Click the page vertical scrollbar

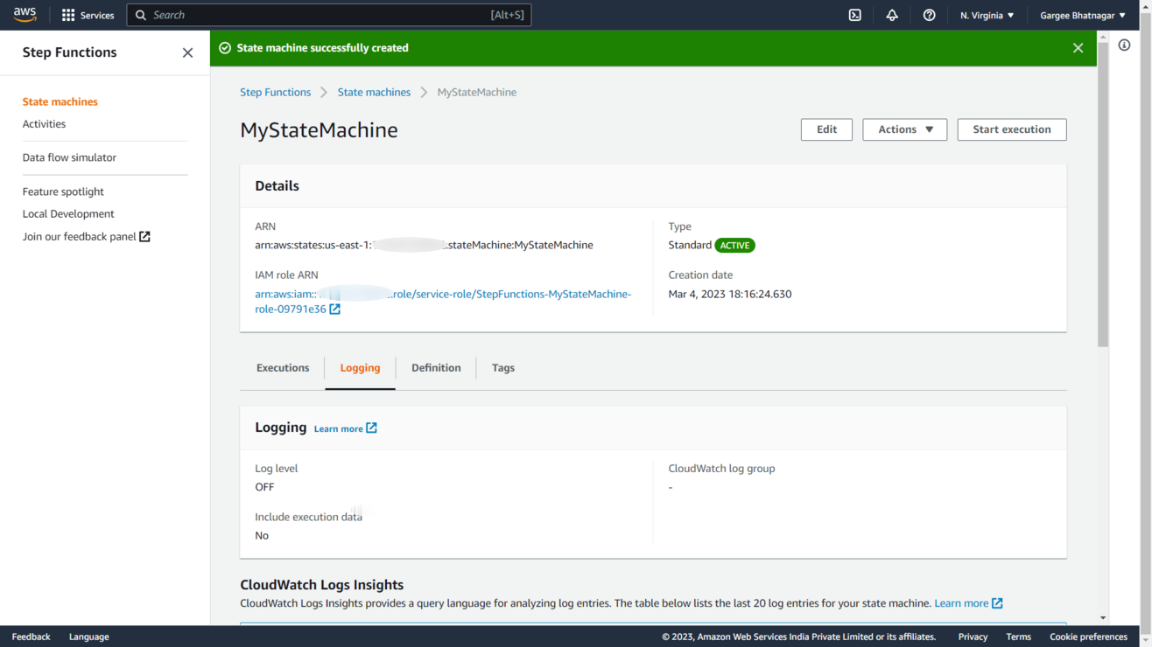pyautogui.click(x=1102, y=192)
